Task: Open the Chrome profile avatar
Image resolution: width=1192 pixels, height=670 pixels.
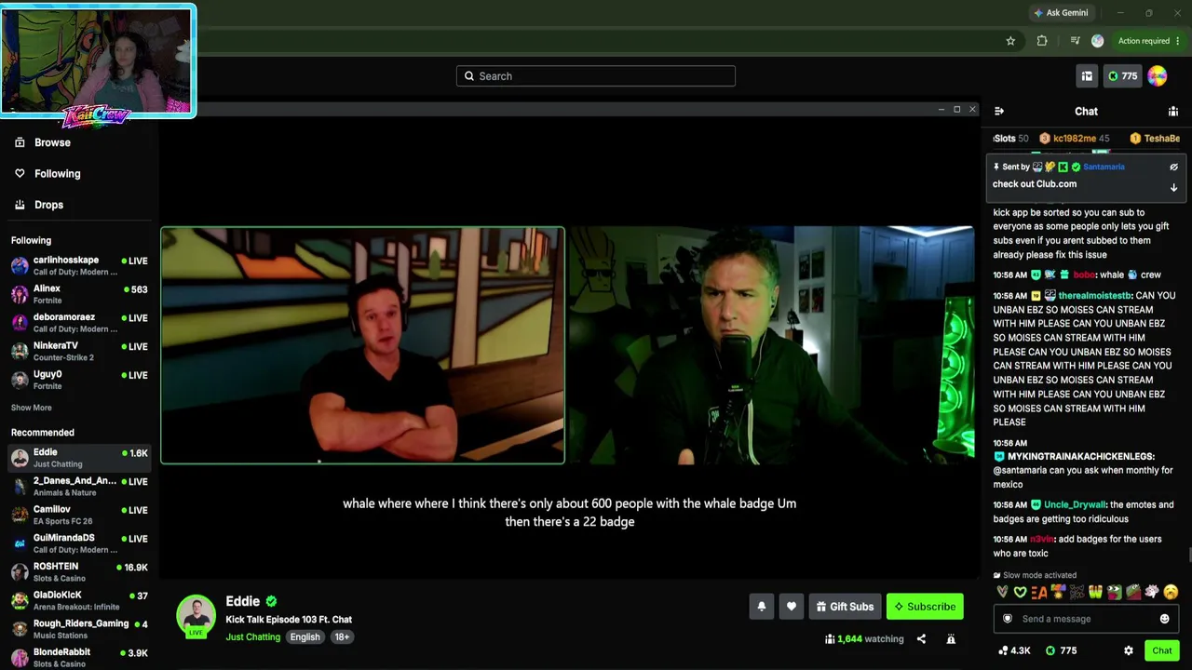Action: pos(1097,41)
